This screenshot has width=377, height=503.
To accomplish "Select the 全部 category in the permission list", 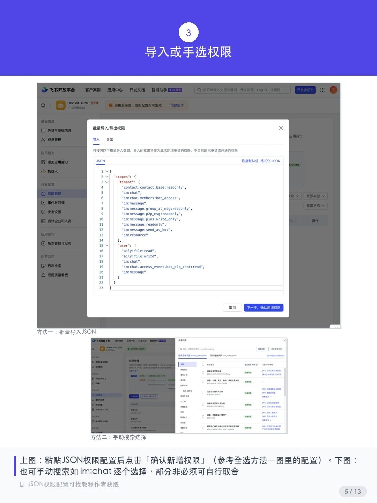I will tap(187, 364).
